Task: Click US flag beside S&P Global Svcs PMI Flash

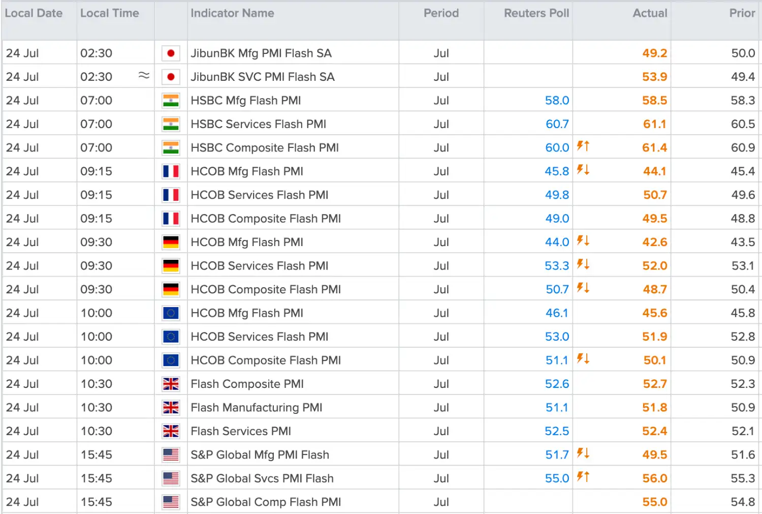Action: [171, 479]
